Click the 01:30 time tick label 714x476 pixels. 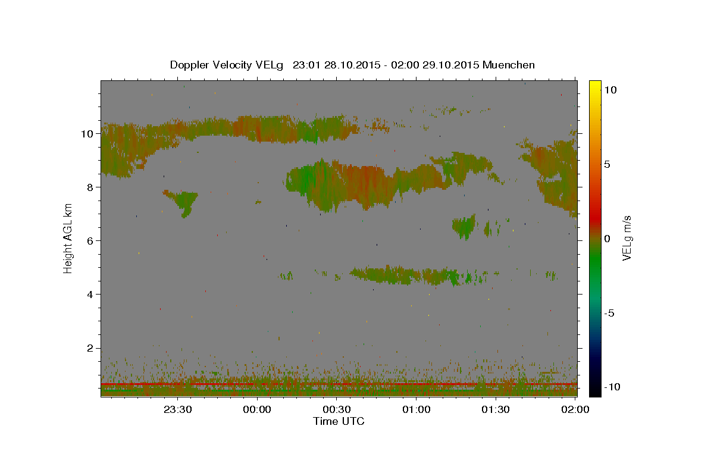pos(496,409)
